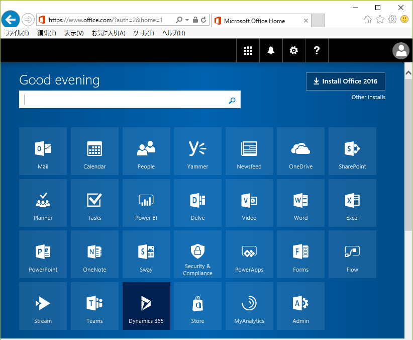Show notifications via the bell icon
Viewport: 413px width, 340px height.
(x=271, y=50)
